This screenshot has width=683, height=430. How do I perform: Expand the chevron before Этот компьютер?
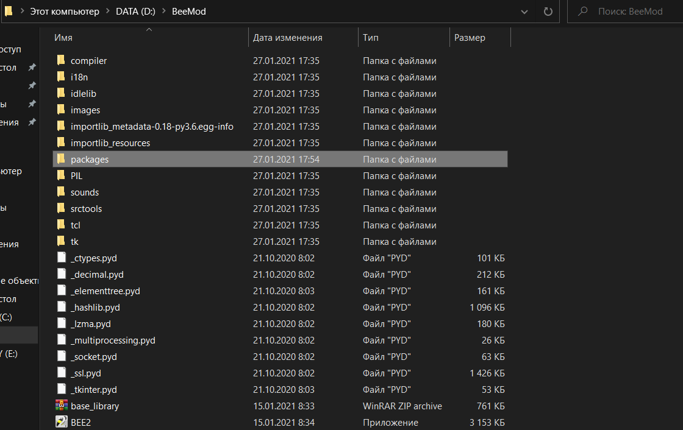23,12
